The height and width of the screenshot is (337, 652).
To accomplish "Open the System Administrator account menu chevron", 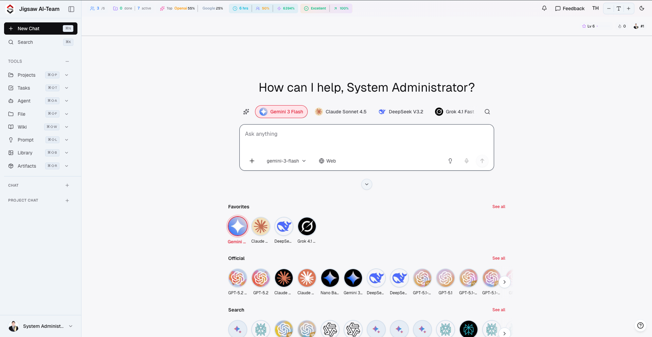I will pos(71,326).
